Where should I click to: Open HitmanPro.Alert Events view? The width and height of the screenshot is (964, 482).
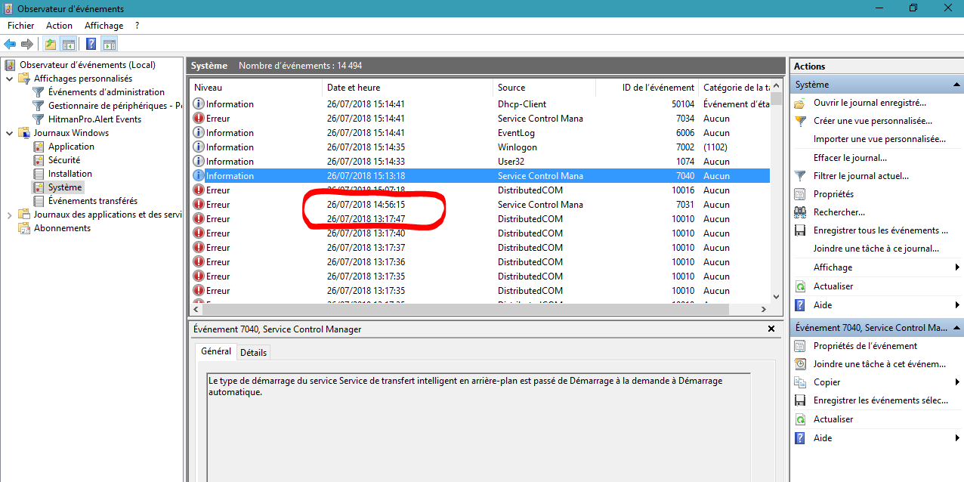(94, 119)
